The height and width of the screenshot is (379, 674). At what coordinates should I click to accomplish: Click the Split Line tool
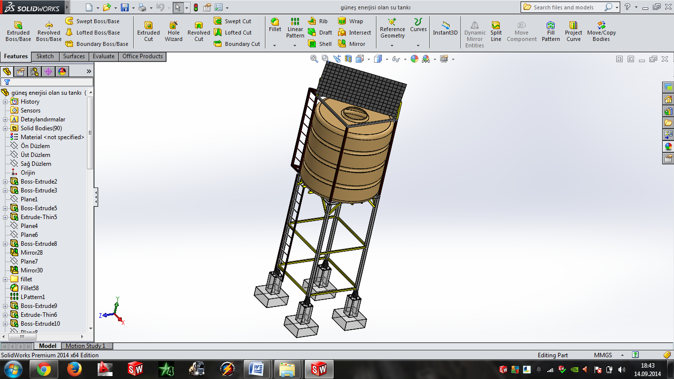tap(496, 31)
